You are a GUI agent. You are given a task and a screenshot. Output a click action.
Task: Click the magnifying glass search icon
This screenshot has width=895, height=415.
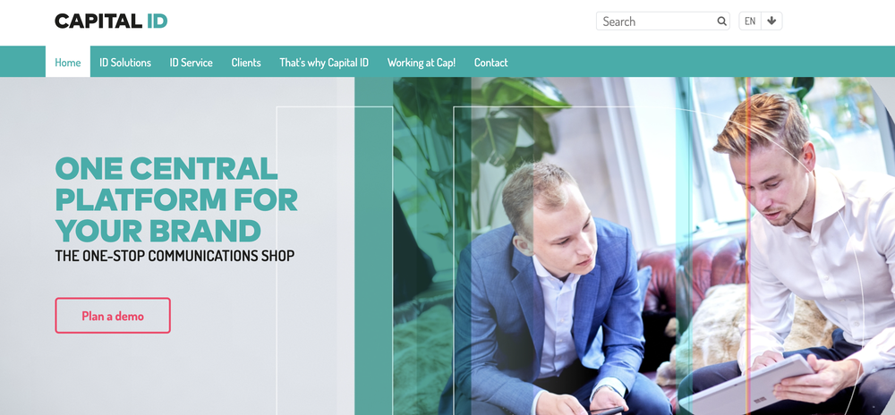click(x=721, y=21)
